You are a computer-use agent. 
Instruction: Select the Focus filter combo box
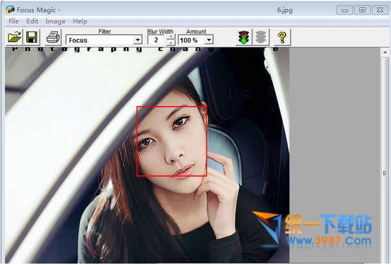point(103,40)
